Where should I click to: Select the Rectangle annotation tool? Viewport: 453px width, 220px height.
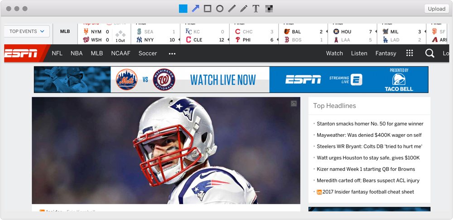(207, 9)
